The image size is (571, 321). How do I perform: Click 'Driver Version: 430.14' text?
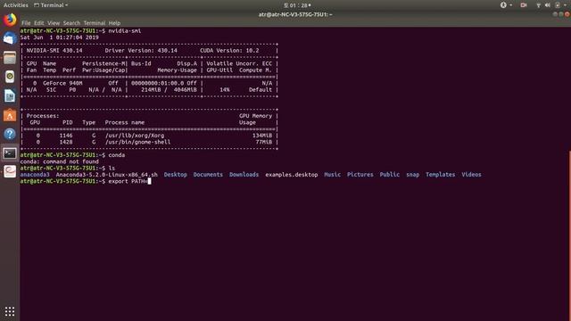coord(141,50)
